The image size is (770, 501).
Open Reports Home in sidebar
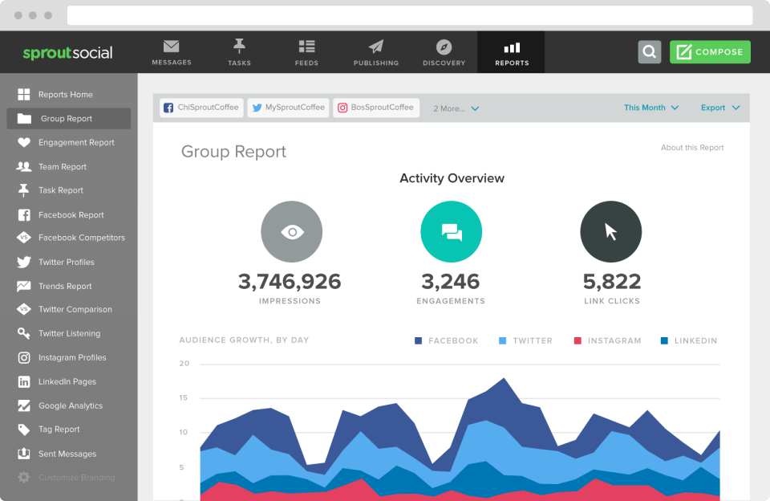[x=65, y=95]
